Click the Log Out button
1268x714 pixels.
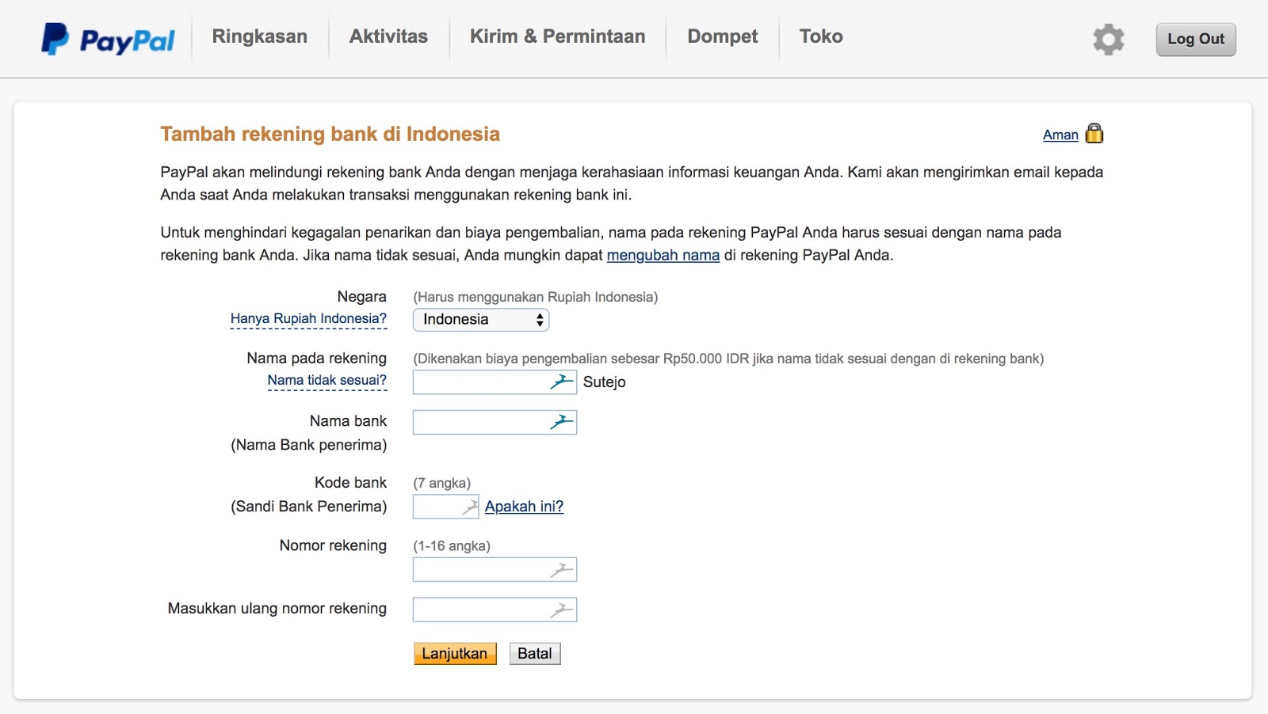[x=1196, y=38]
